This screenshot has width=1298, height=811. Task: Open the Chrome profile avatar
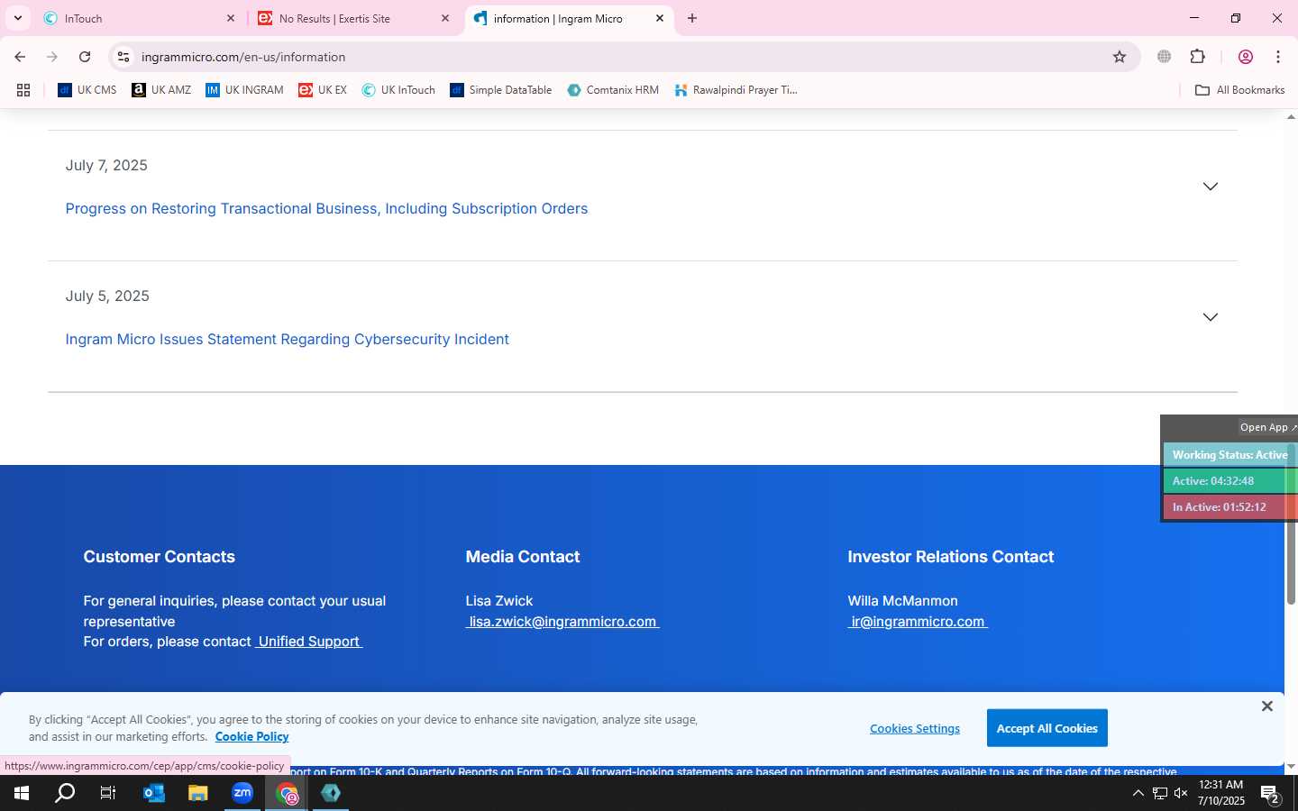click(1246, 57)
